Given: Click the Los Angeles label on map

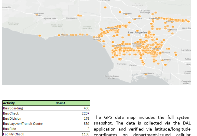Looking at the screenshot, I should point(137,32).
